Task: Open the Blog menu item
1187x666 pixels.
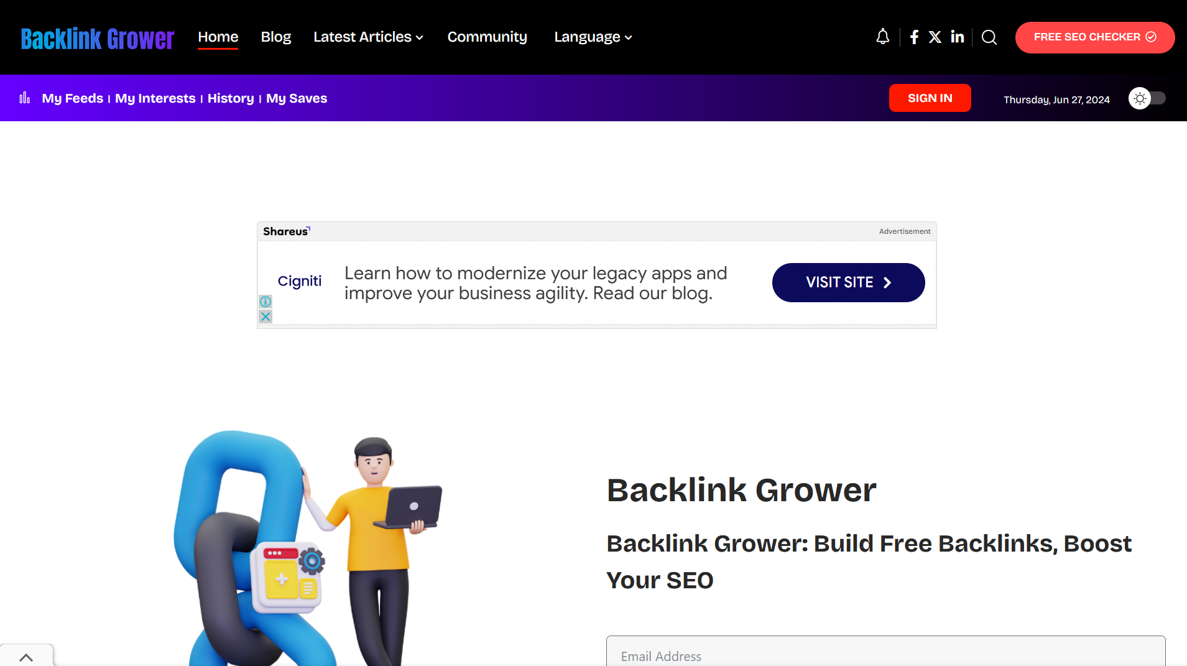Action: coord(276,37)
